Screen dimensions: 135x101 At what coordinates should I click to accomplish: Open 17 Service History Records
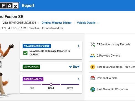[x=113, y=44]
